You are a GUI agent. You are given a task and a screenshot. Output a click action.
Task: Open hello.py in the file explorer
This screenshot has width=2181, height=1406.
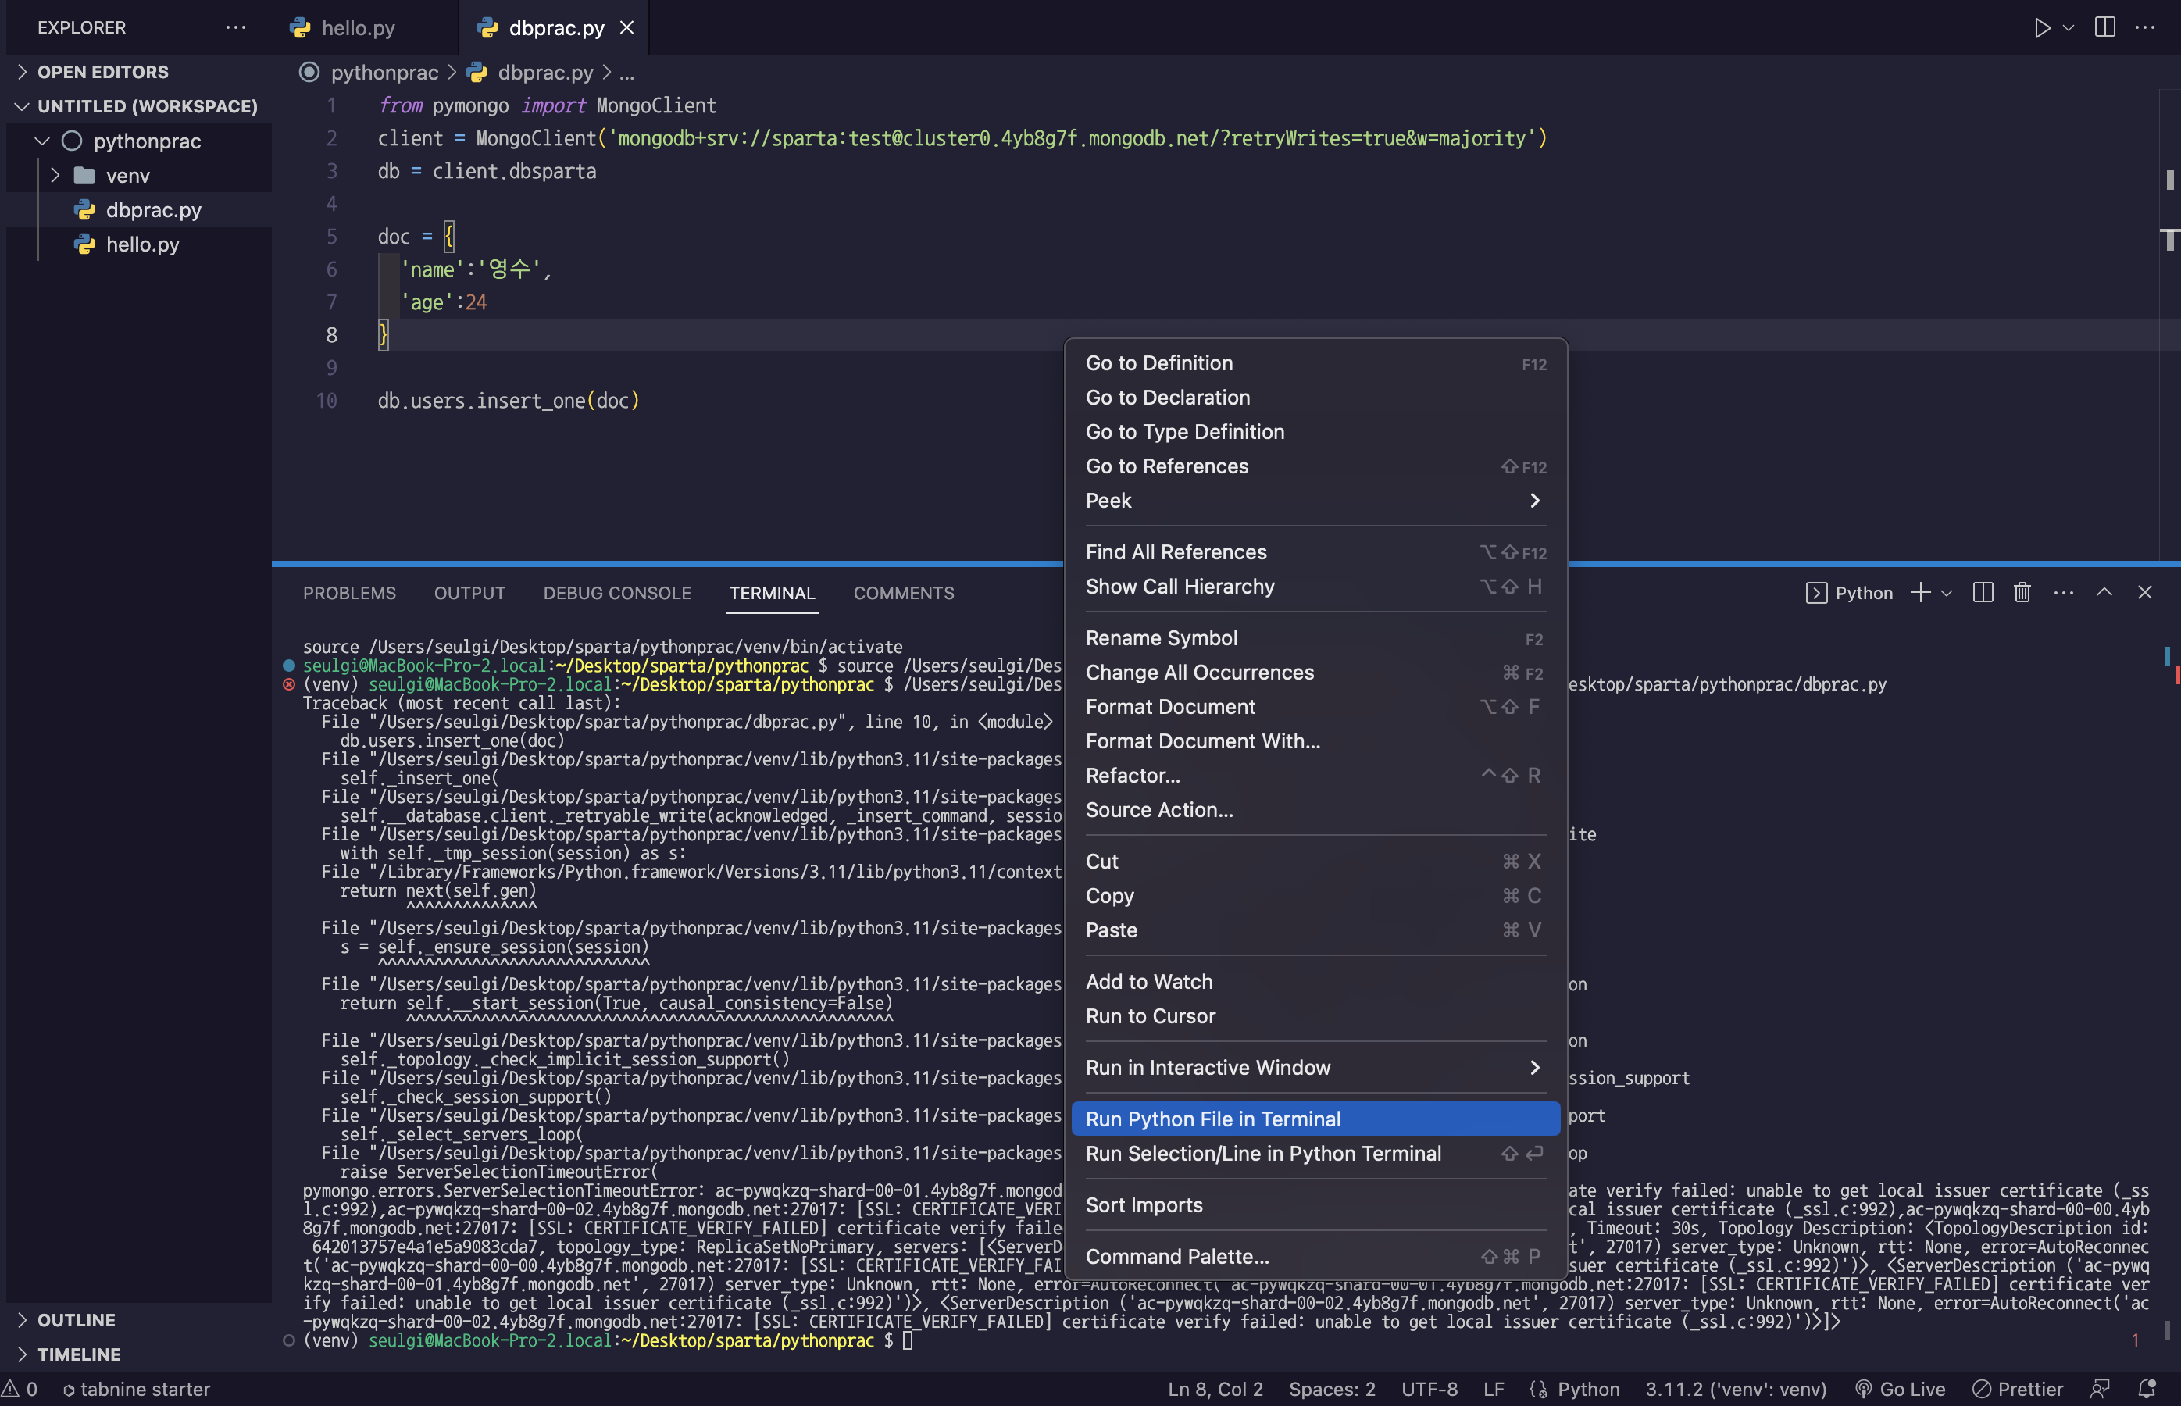[x=141, y=244]
